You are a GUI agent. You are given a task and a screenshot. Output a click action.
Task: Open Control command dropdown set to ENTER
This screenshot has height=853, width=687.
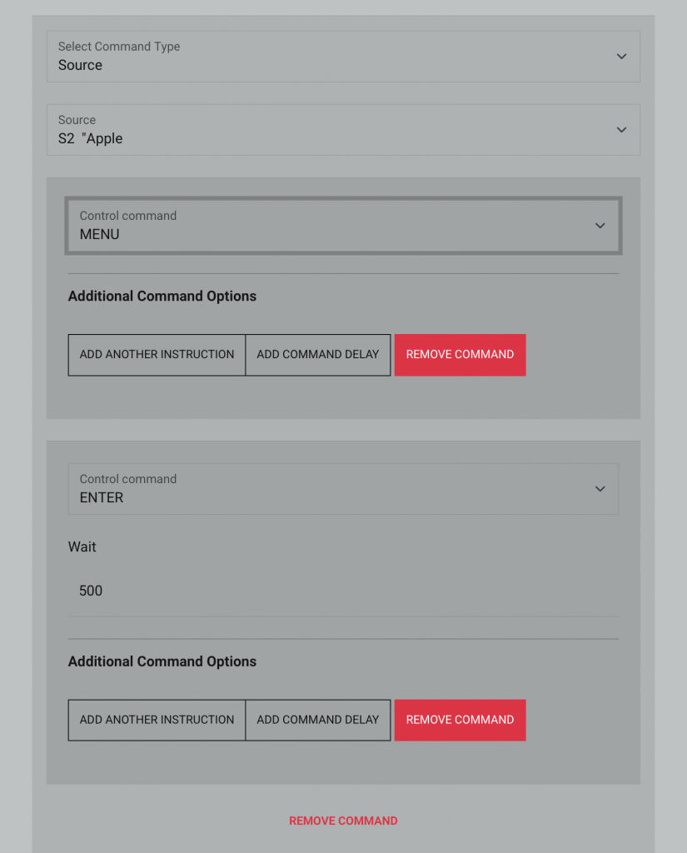coord(333,489)
